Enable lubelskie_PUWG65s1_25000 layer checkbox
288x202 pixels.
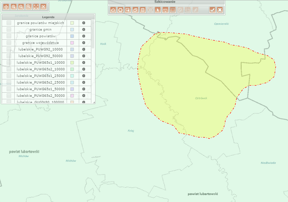coord(9,76)
